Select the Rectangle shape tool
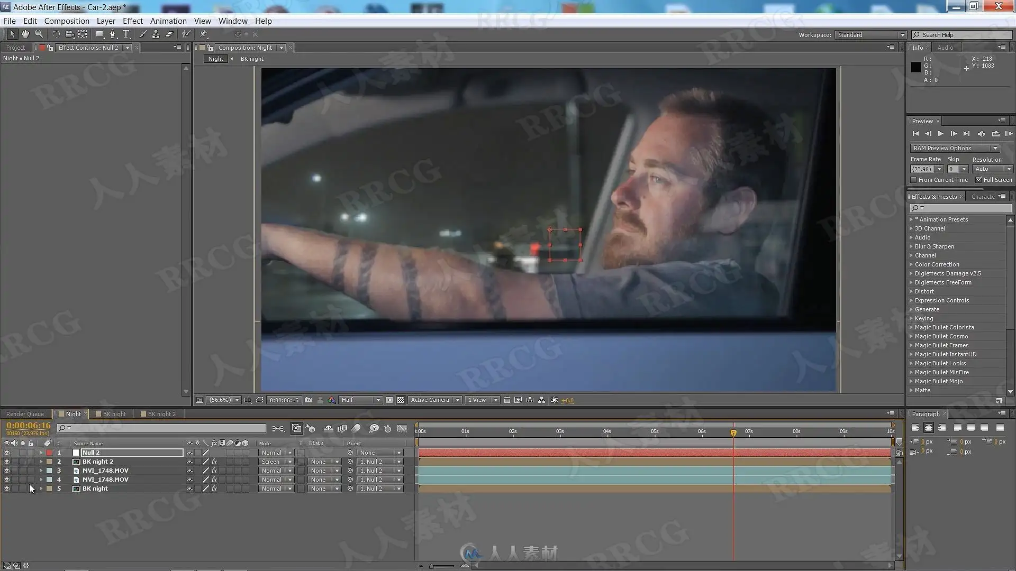 click(99, 34)
